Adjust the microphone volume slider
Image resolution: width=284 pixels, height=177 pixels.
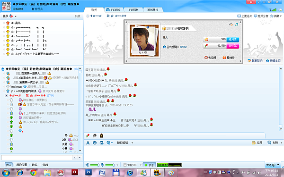pos(110,165)
